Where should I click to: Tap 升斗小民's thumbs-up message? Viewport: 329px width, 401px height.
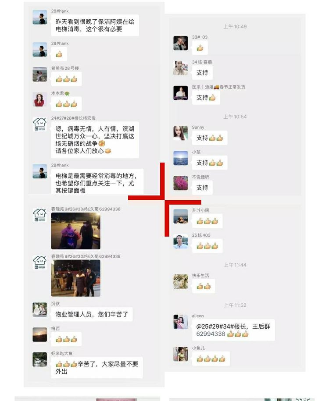[207, 221]
